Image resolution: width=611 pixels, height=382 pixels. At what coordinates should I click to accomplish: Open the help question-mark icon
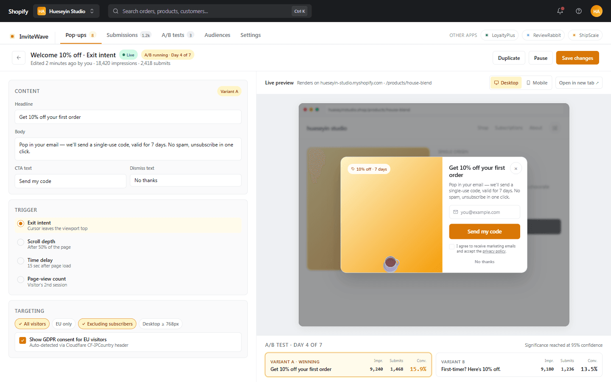579,11
